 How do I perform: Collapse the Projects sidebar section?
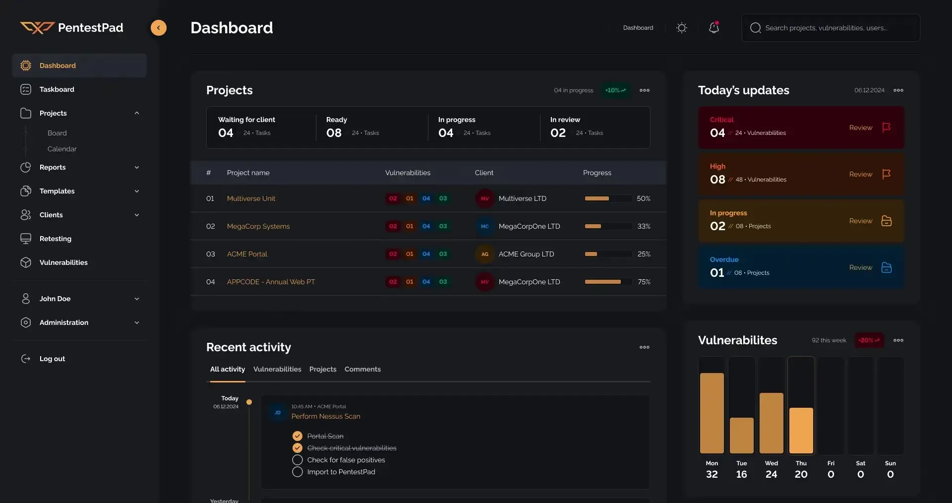[x=137, y=113]
